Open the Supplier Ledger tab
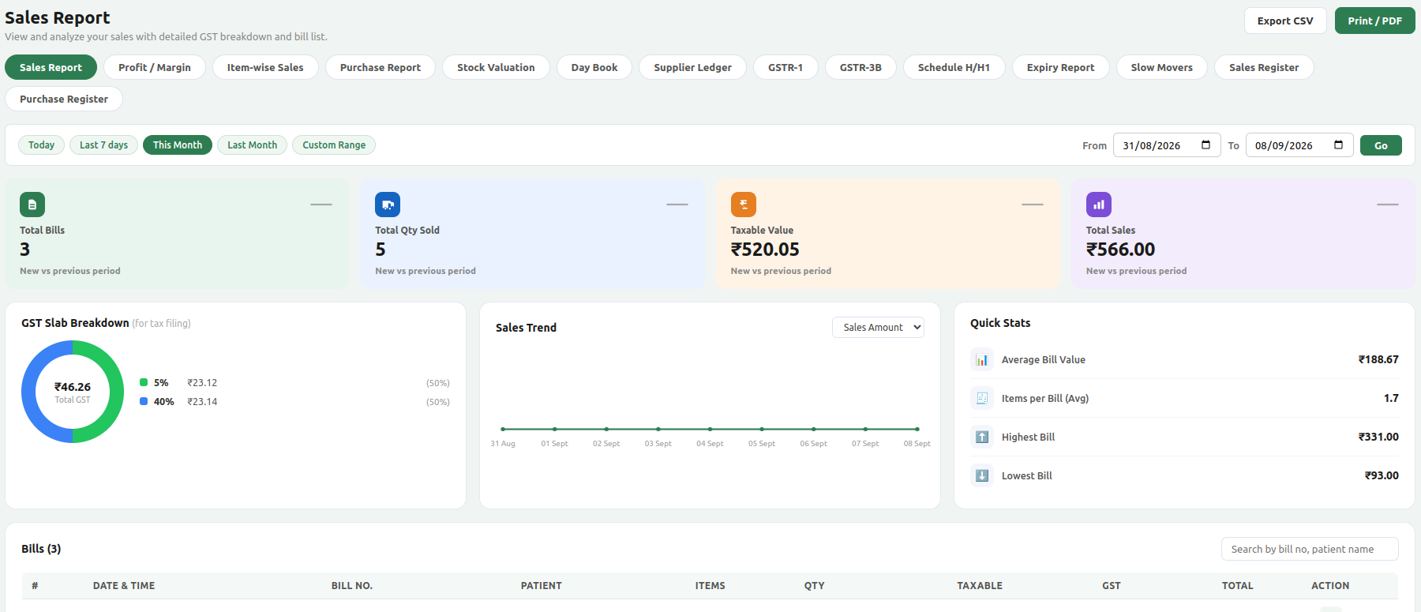Image resolution: width=1421 pixels, height=612 pixels. pyautogui.click(x=692, y=68)
